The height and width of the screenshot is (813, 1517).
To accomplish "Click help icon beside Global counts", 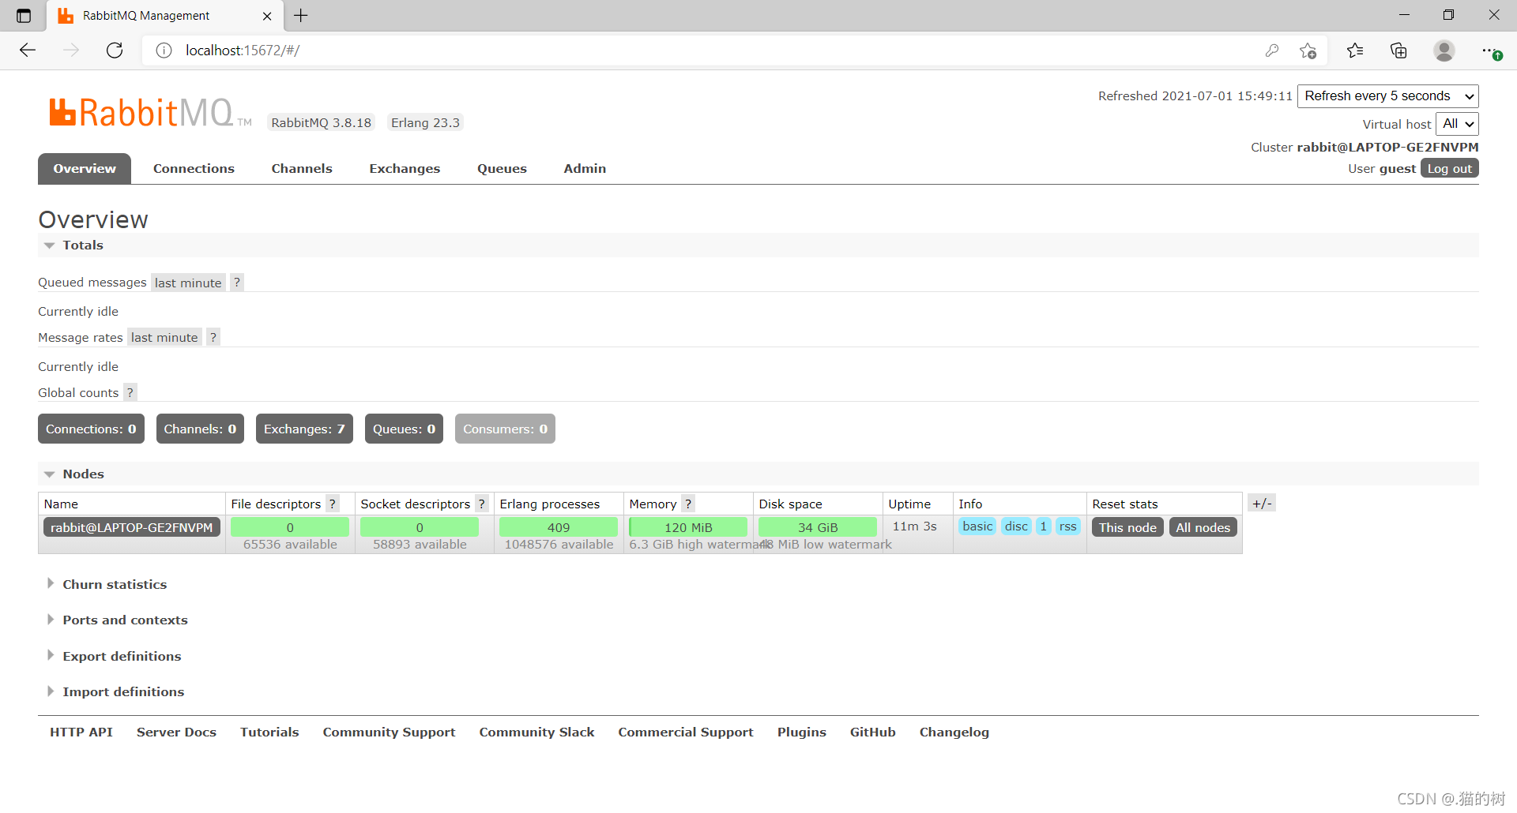I will [x=130, y=393].
